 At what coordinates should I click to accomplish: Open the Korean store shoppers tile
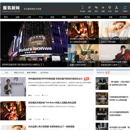[x=83, y=56]
